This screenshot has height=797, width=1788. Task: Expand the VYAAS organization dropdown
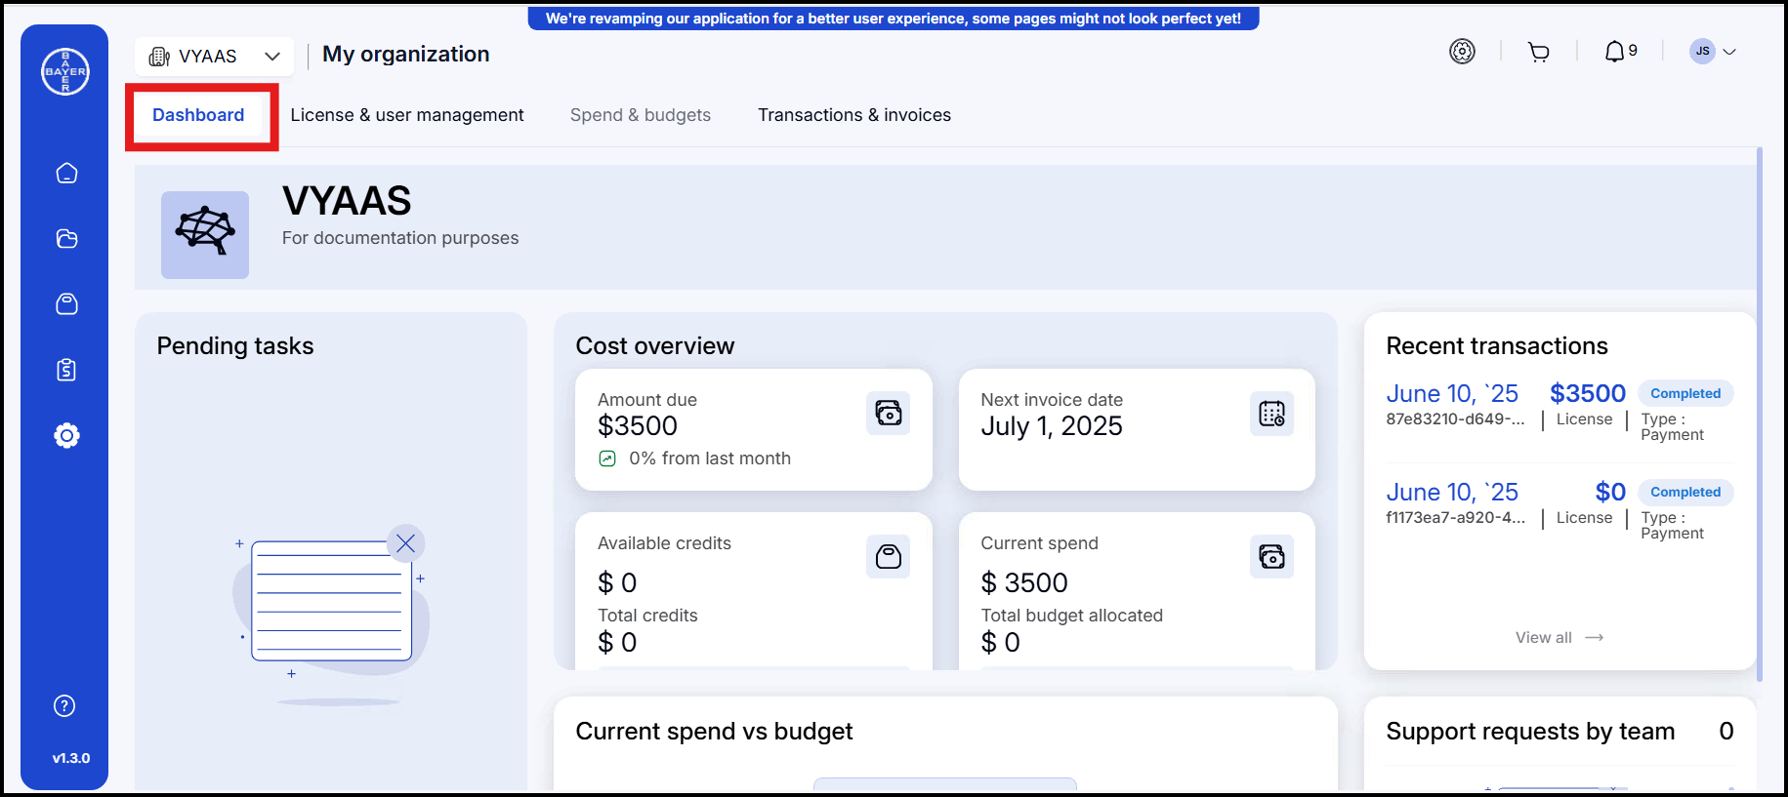pos(272,57)
